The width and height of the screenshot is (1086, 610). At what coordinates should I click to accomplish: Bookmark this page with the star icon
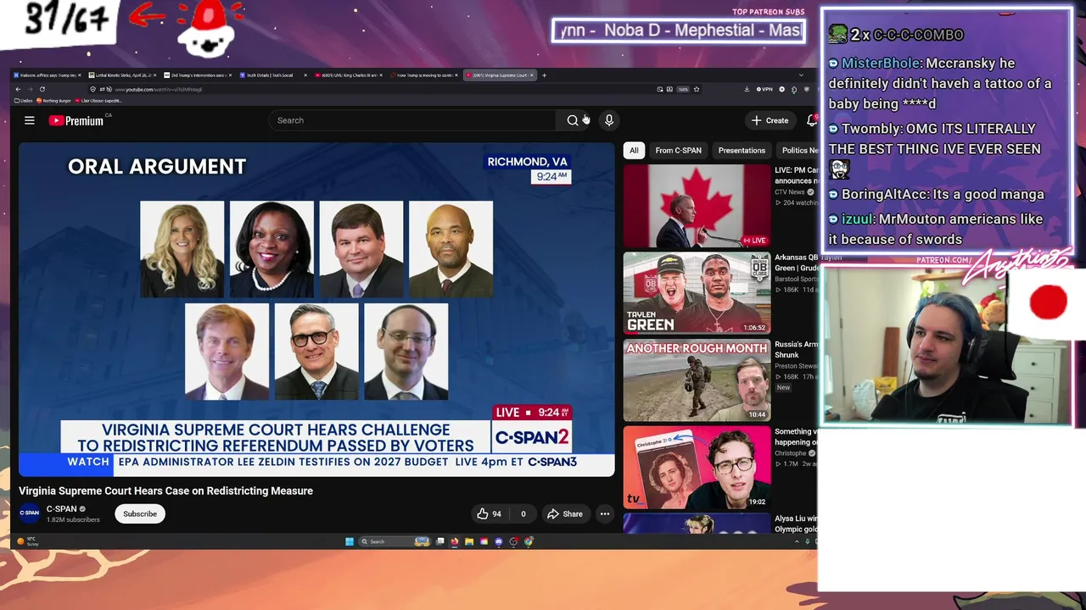pos(697,89)
